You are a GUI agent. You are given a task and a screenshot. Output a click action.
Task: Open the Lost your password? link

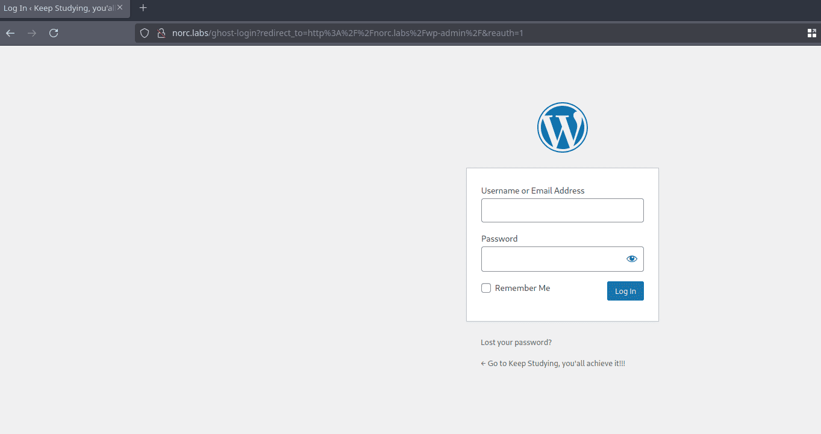pos(516,343)
